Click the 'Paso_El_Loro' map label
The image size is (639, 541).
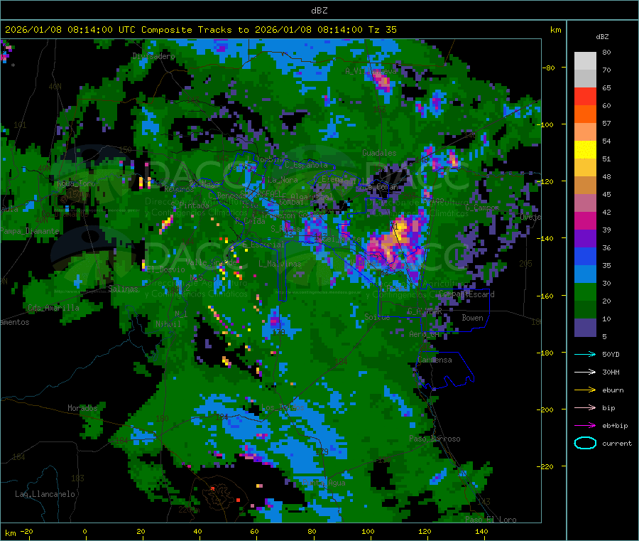[491, 520]
